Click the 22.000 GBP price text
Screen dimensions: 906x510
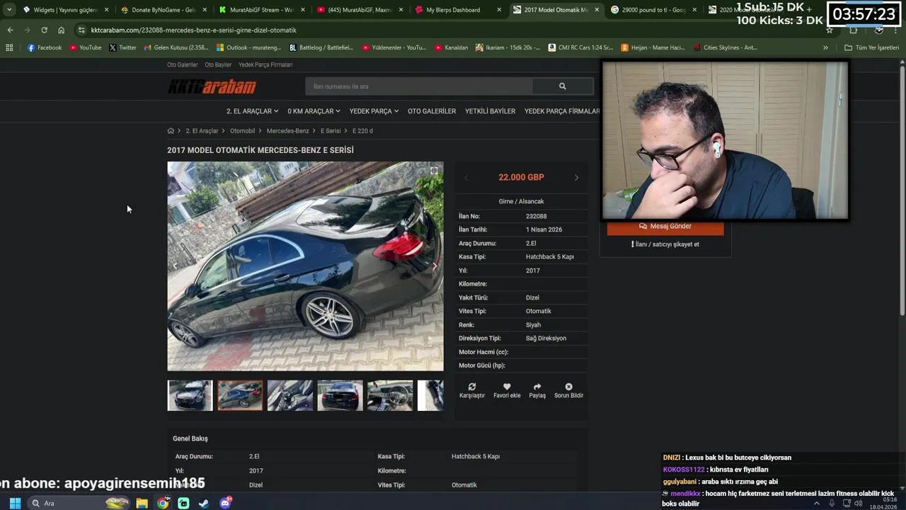pyautogui.click(x=521, y=178)
